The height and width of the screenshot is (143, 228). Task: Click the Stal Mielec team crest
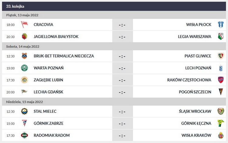pos(24,111)
